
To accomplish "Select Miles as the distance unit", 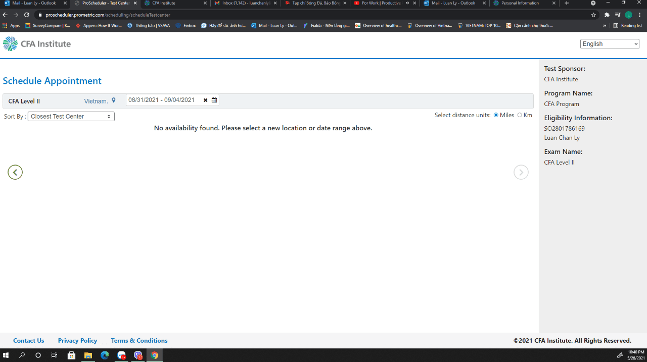I will pos(496,115).
